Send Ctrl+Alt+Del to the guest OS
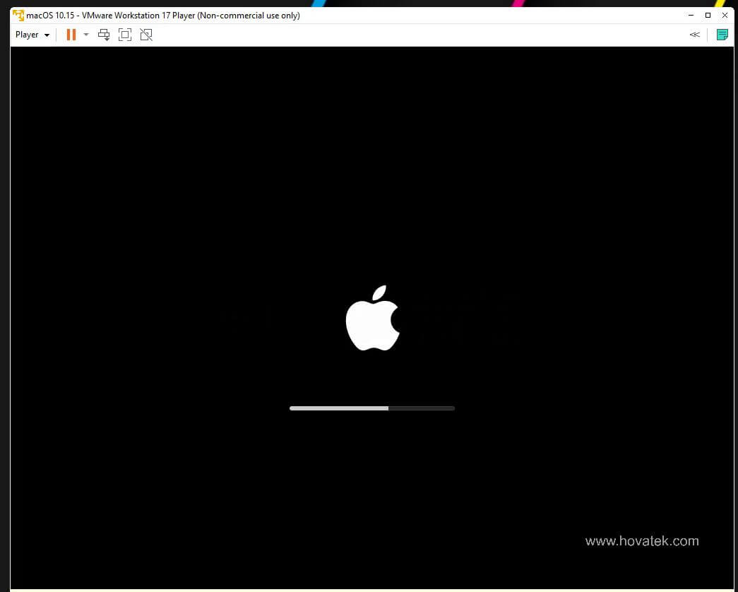The width and height of the screenshot is (738, 592). point(104,34)
